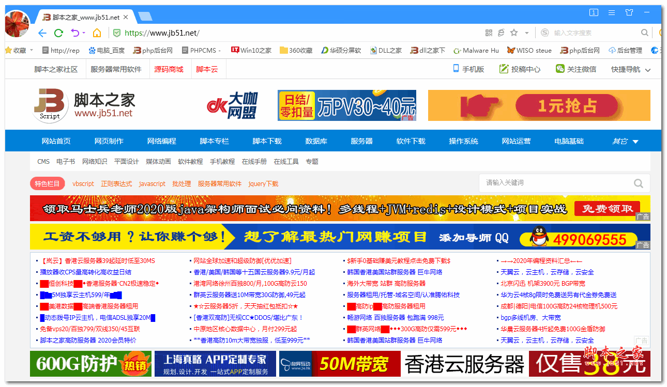The width and height of the screenshot is (667, 387).
Task: Open the CMS sub-navigation link
Action: click(x=43, y=162)
